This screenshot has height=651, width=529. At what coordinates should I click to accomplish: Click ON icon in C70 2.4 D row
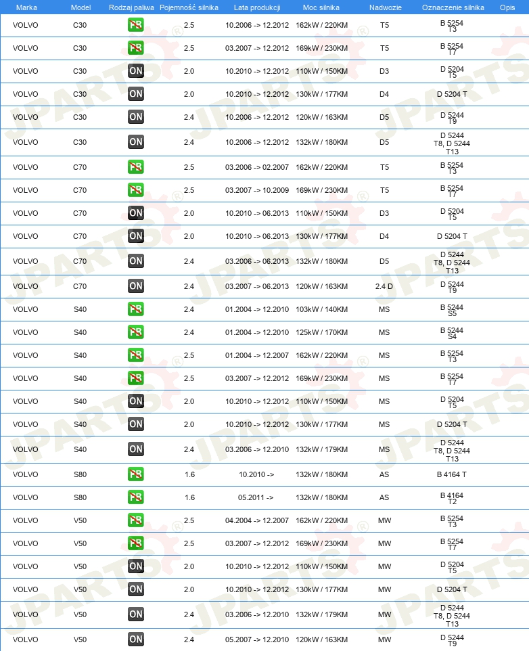[136, 286]
